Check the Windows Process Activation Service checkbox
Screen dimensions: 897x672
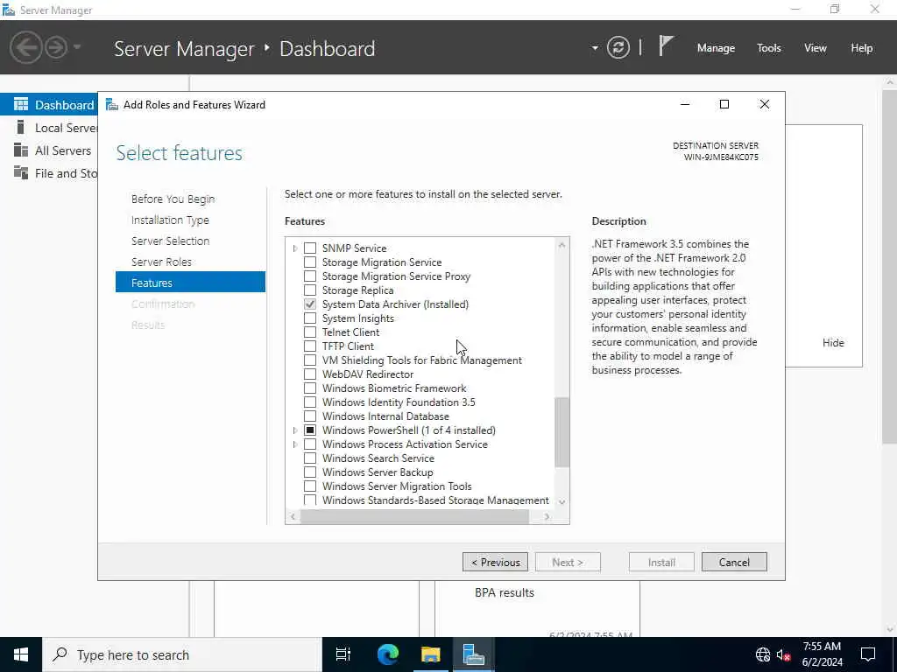310,444
